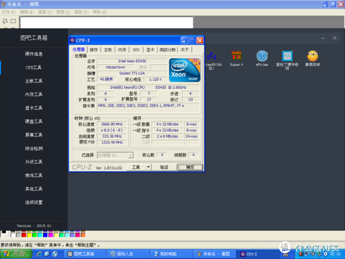
Task: Open the 颜色 menu in Paint
Action: [81, 12]
